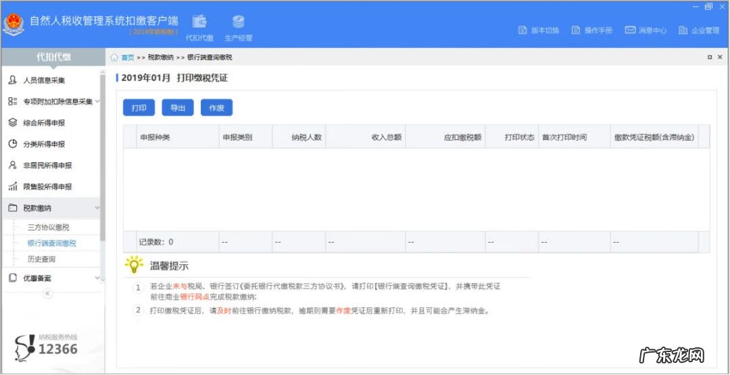Image resolution: width=730 pixels, height=375 pixels.
Task: Select 银行端查询缴税 submenu item
Action: tap(51, 243)
